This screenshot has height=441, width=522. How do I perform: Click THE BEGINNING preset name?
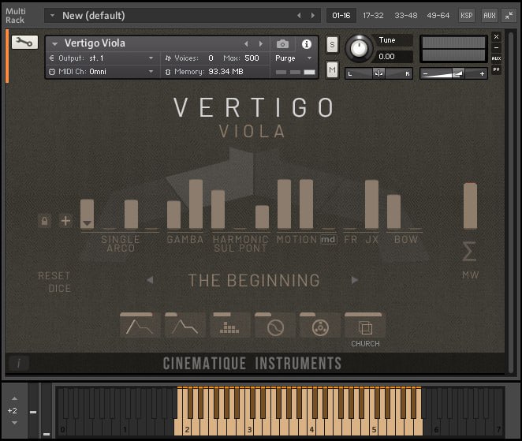point(254,280)
